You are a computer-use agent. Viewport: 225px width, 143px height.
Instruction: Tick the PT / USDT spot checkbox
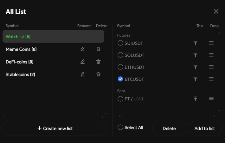(120, 99)
